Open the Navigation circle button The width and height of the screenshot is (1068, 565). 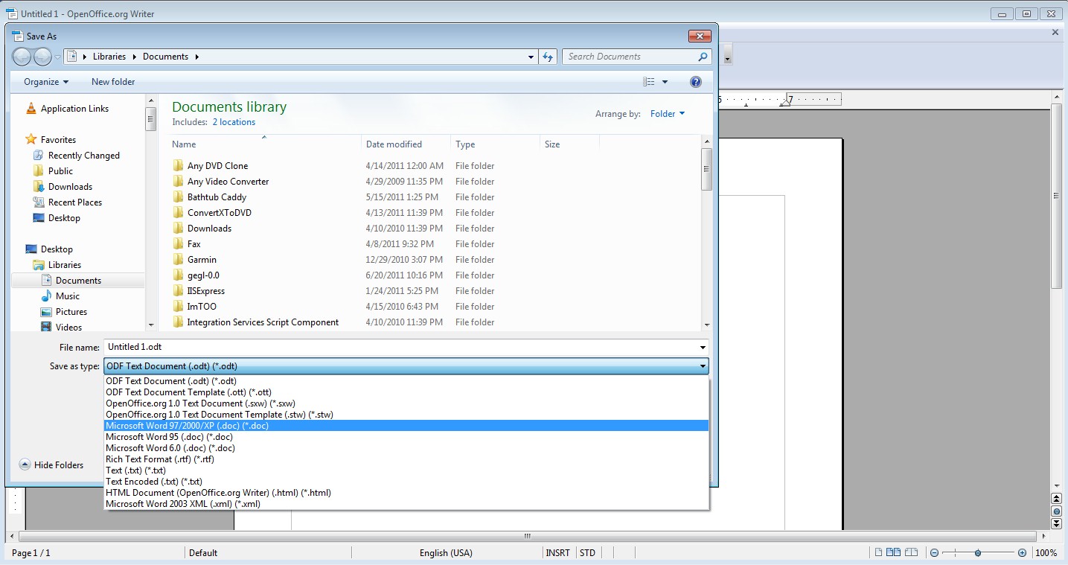[x=1056, y=511]
